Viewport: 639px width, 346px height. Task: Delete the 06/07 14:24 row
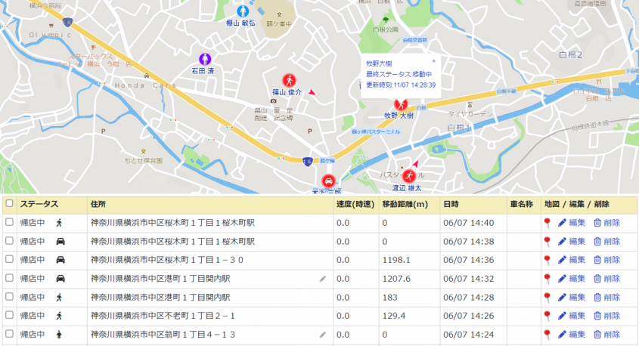coord(606,334)
